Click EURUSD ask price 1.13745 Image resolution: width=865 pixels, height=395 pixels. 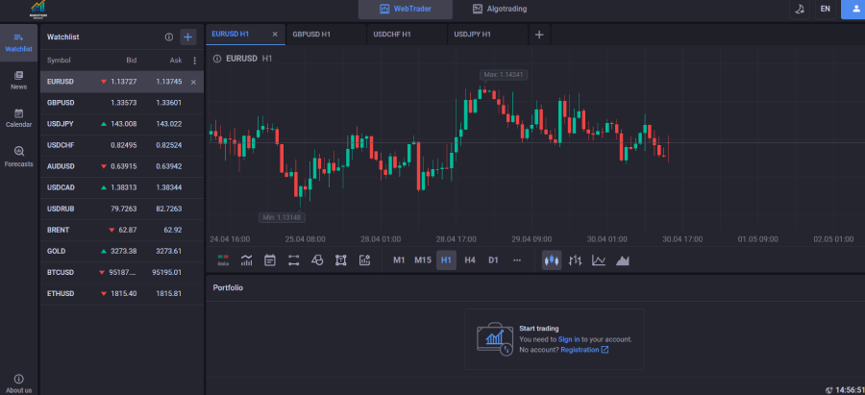click(169, 82)
